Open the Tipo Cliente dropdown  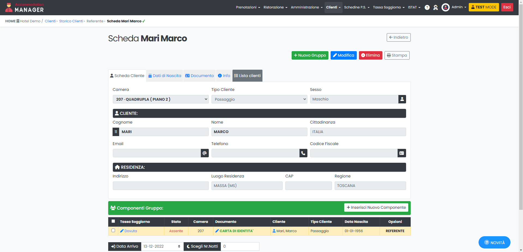click(x=259, y=99)
